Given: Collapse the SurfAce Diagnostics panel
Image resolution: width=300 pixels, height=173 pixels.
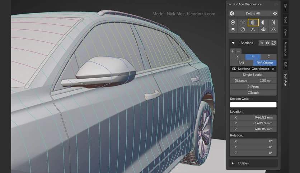Looking at the screenshot, I should [230, 4].
